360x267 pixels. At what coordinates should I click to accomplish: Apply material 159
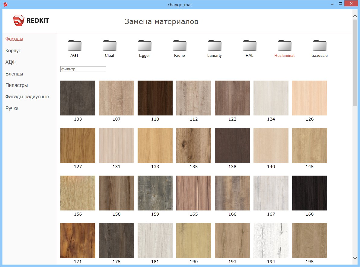(x=155, y=193)
